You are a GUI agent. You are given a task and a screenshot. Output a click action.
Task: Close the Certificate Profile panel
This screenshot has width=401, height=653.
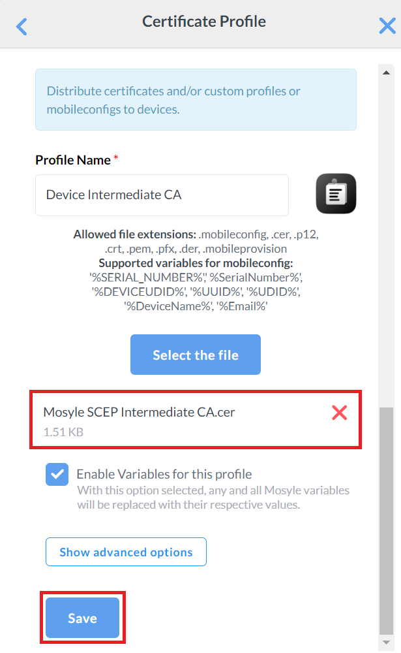[387, 26]
